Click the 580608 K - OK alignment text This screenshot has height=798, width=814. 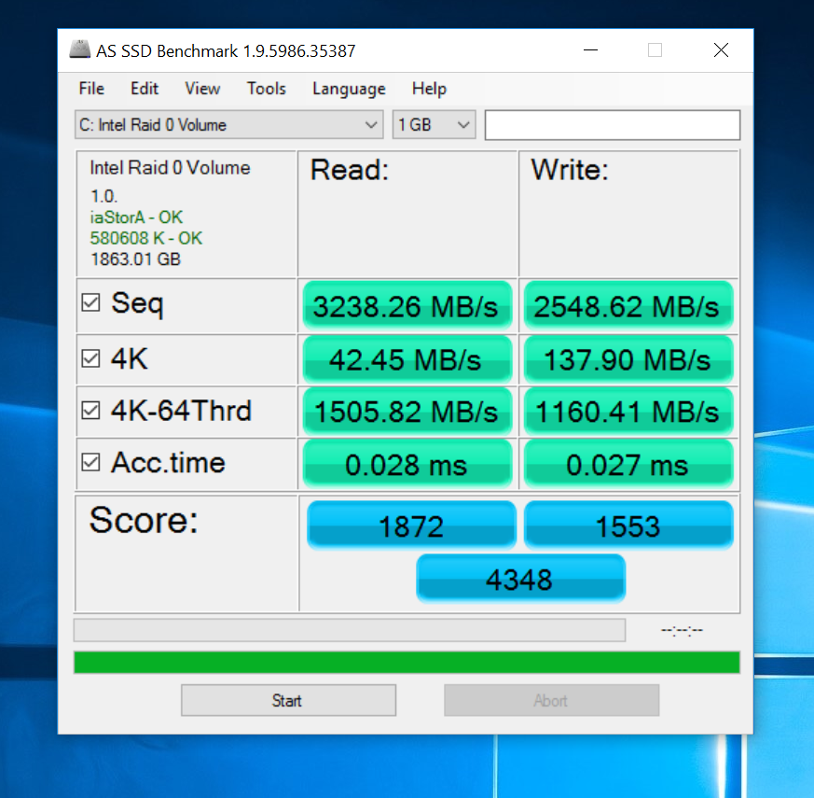point(145,238)
